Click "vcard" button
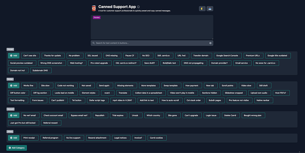305x153 pixels. pyautogui.click(x=108, y=93)
